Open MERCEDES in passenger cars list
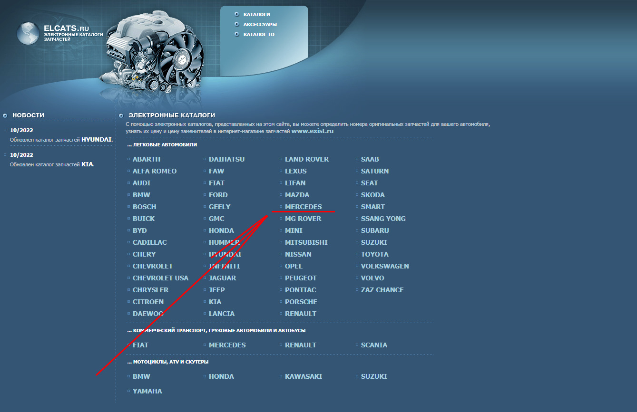 (x=304, y=207)
